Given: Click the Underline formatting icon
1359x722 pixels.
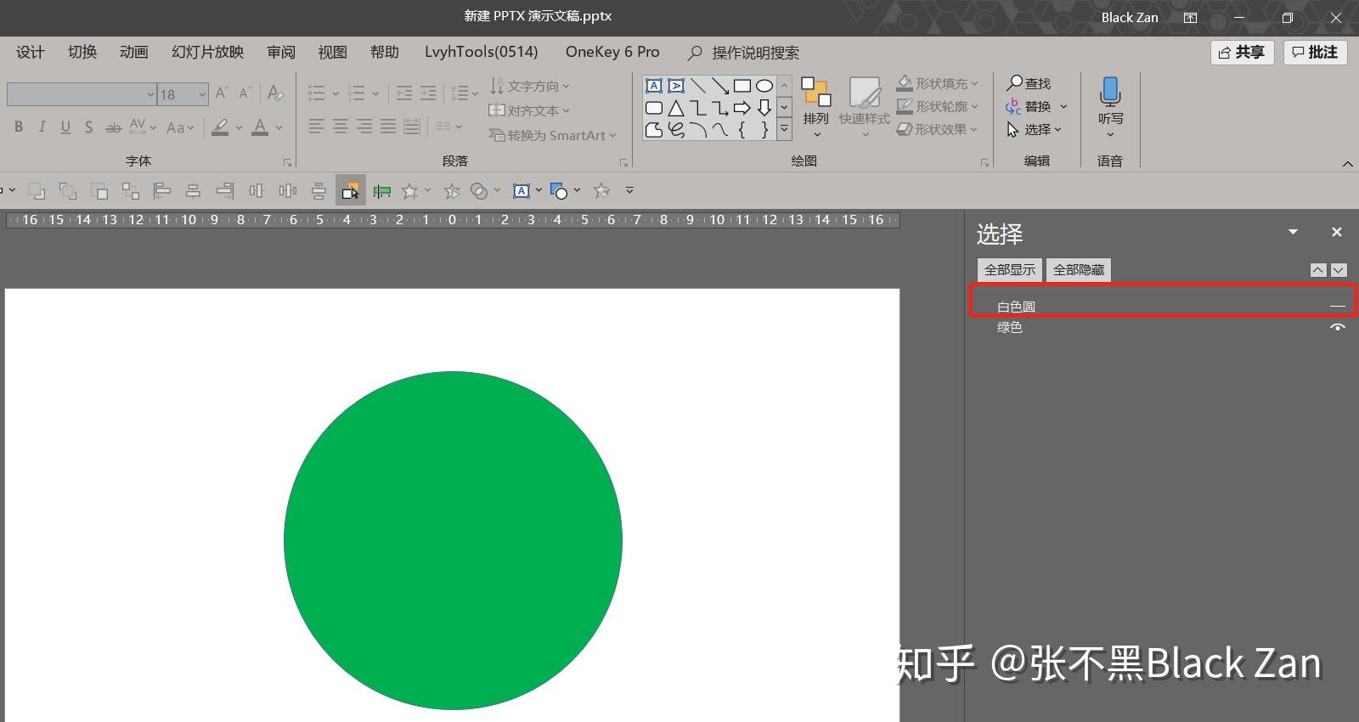Looking at the screenshot, I should click(x=65, y=127).
